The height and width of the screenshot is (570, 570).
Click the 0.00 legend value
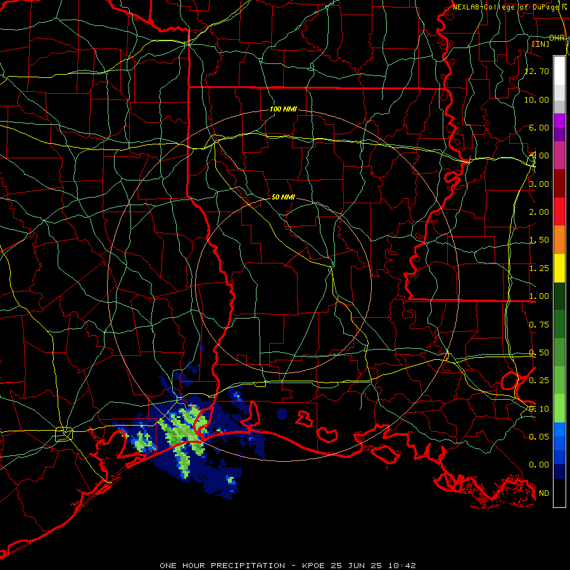click(x=539, y=465)
